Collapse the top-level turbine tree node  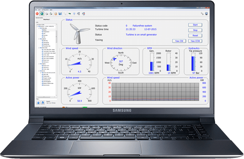[x=37, y=27]
